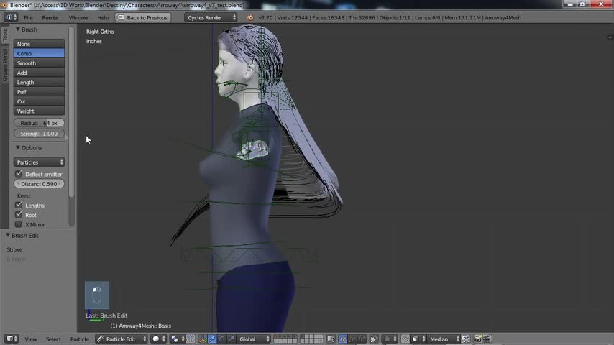The height and width of the screenshot is (345, 614).
Task: Click the OpenGL render animation clapper icon
Action: [487, 339]
